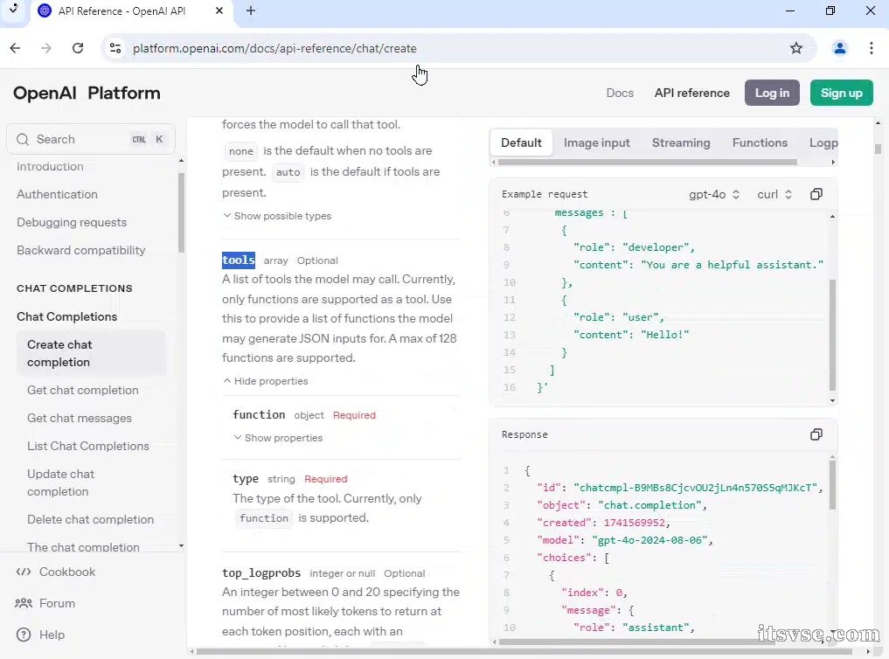Image resolution: width=889 pixels, height=659 pixels.
Task: Open the Docs navigation item
Action: [620, 93]
